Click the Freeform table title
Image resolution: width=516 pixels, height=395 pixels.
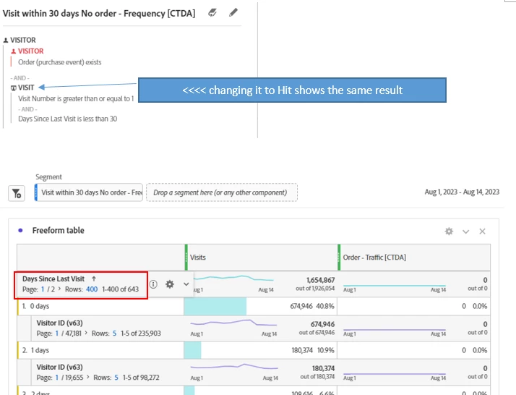point(59,230)
